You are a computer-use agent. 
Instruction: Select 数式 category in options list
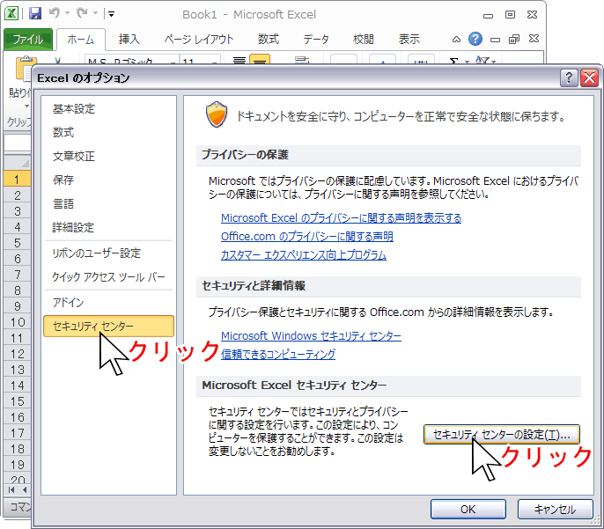[x=108, y=132]
